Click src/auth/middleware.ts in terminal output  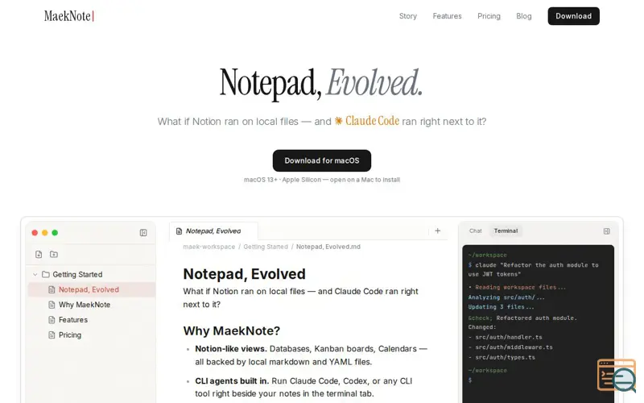point(514,347)
